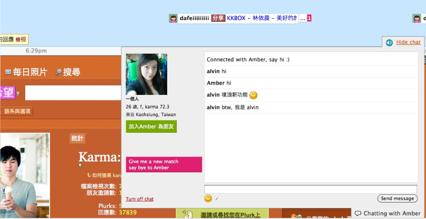Click the plurk text input box

pos(73,93)
